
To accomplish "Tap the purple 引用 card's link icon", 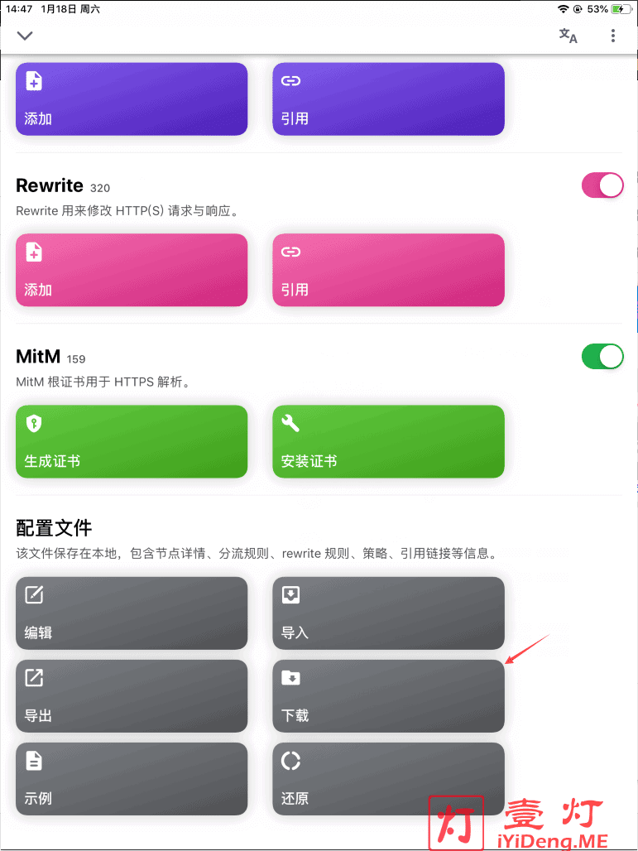I will pyautogui.click(x=290, y=81).
